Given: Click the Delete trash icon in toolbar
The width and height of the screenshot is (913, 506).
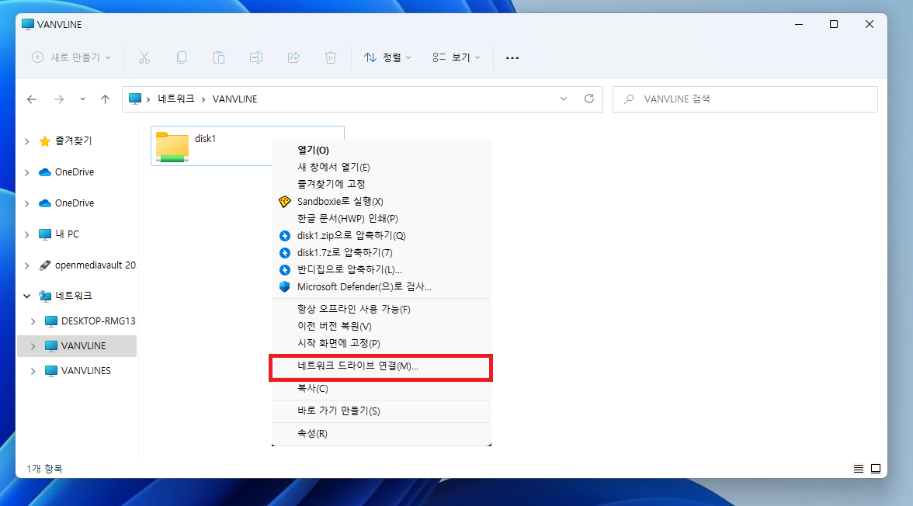Looking at the screenshot, I should click(x=331, y=57).
